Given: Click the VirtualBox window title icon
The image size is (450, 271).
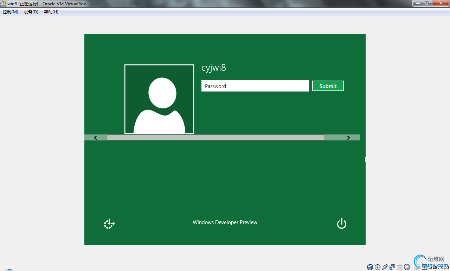Looking at the screenshot, I should (3, 4).
